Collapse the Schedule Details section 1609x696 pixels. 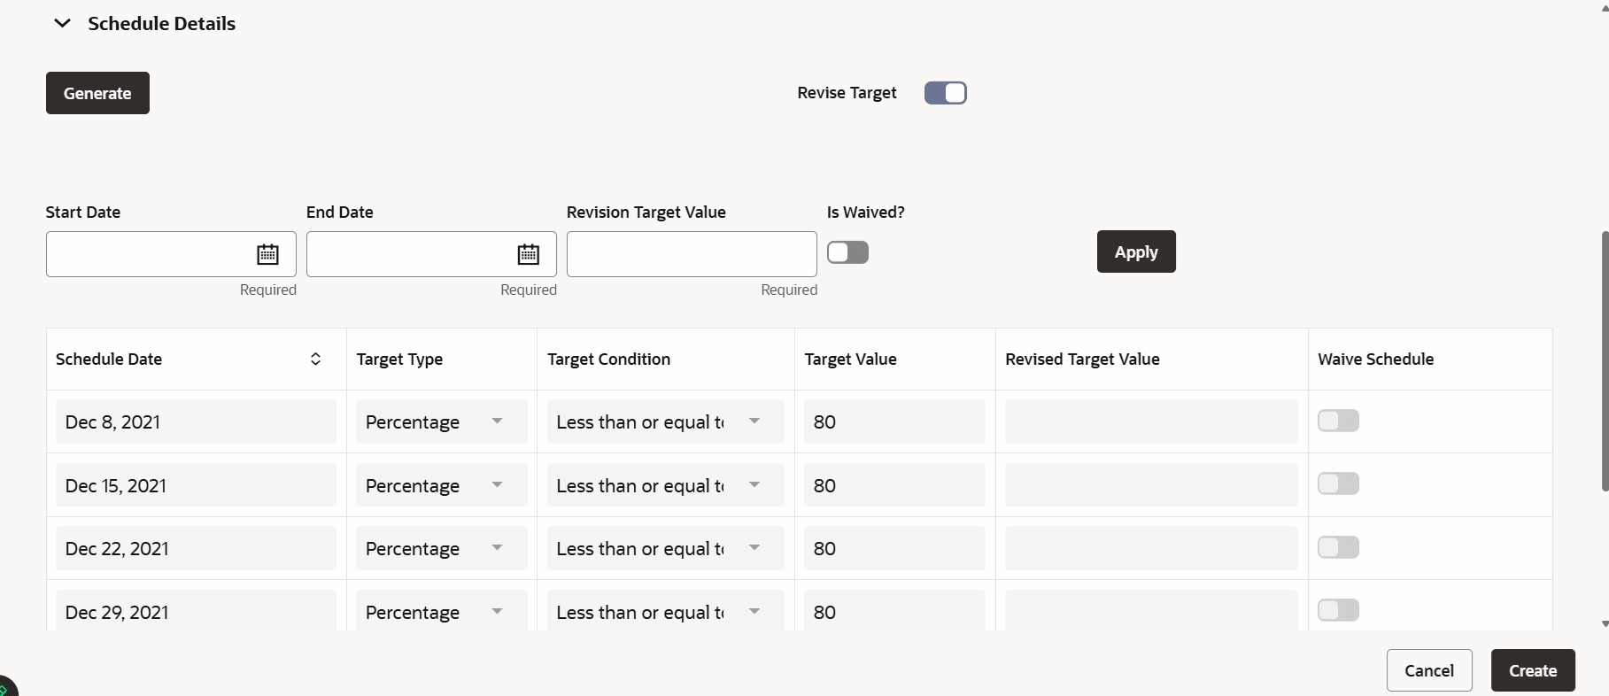[x=62, y=24]
